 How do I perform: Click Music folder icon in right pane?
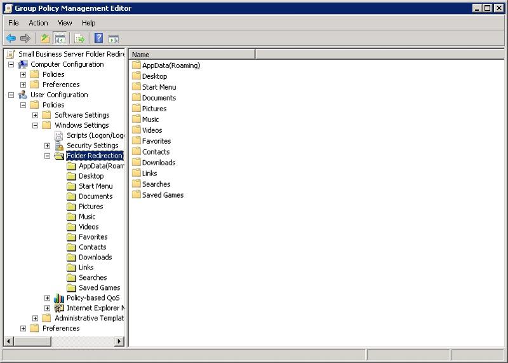tap(137, 119)
